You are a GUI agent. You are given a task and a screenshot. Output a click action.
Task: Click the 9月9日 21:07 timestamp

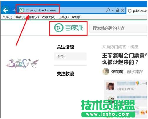click(125, 89)
